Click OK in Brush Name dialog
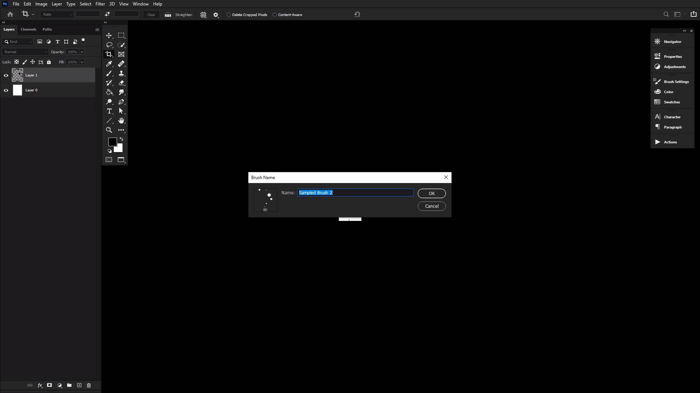The image size is (700, 393). click(431, 193)
